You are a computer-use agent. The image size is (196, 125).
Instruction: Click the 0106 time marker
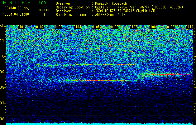tap(115, 27)
